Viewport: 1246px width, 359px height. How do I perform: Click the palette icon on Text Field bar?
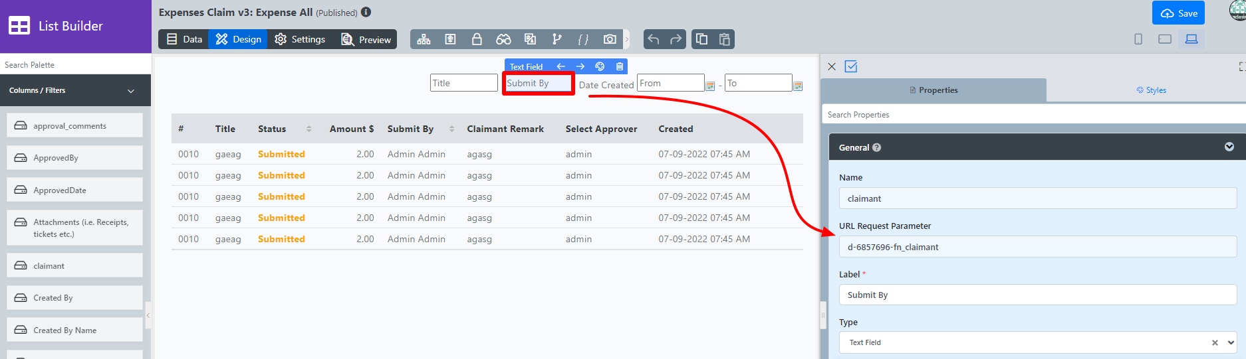(x=600, y=66)
